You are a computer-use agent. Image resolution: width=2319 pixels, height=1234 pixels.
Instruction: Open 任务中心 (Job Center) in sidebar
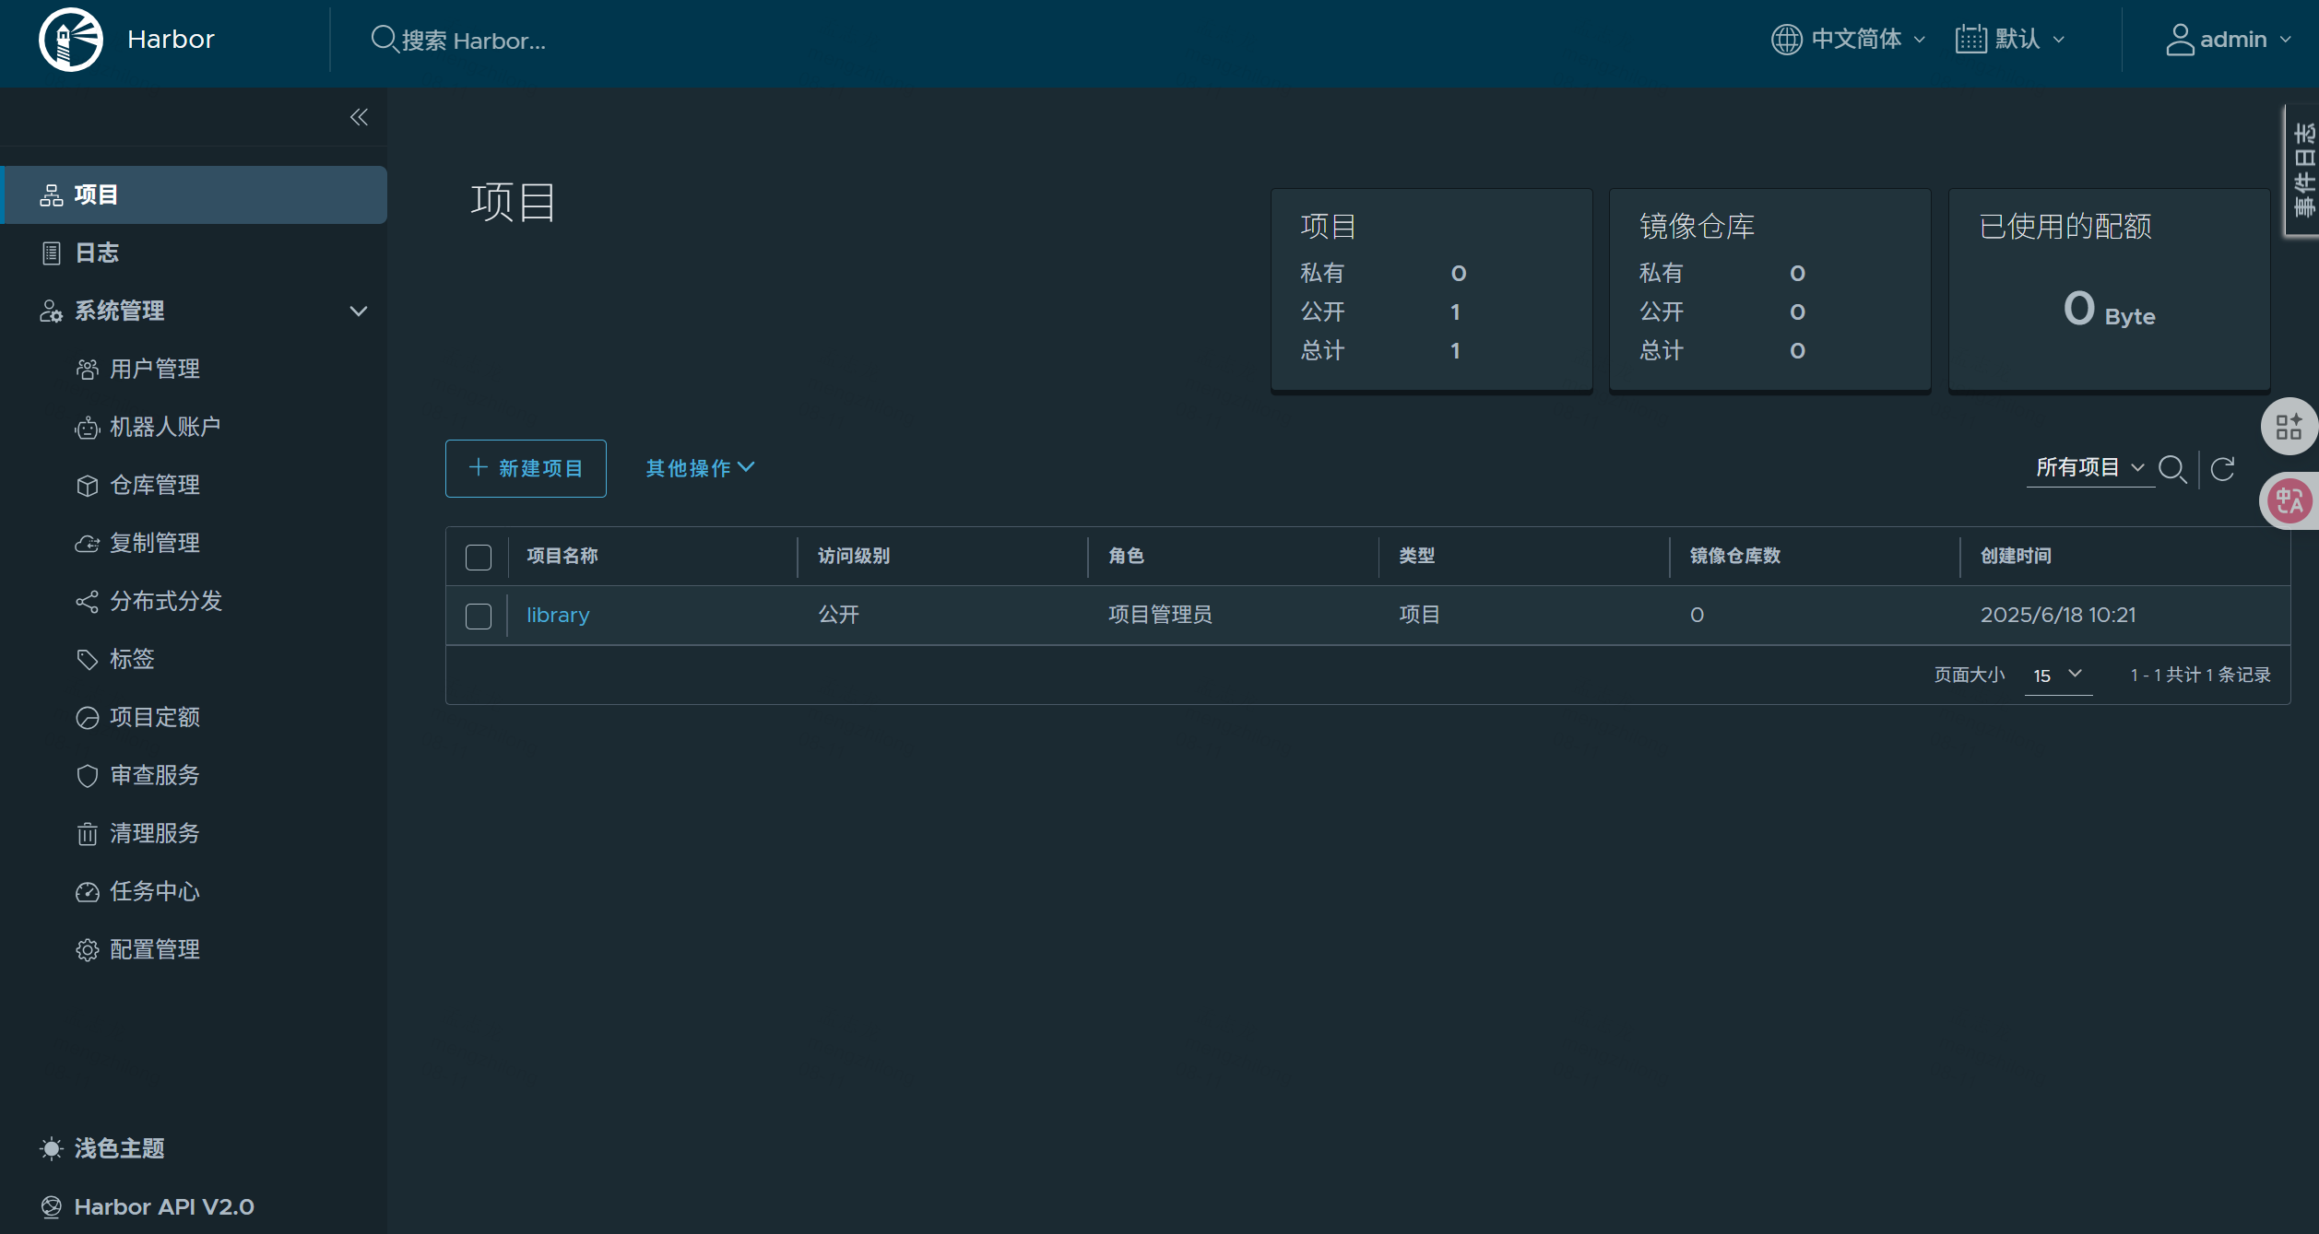coord(154,891)
